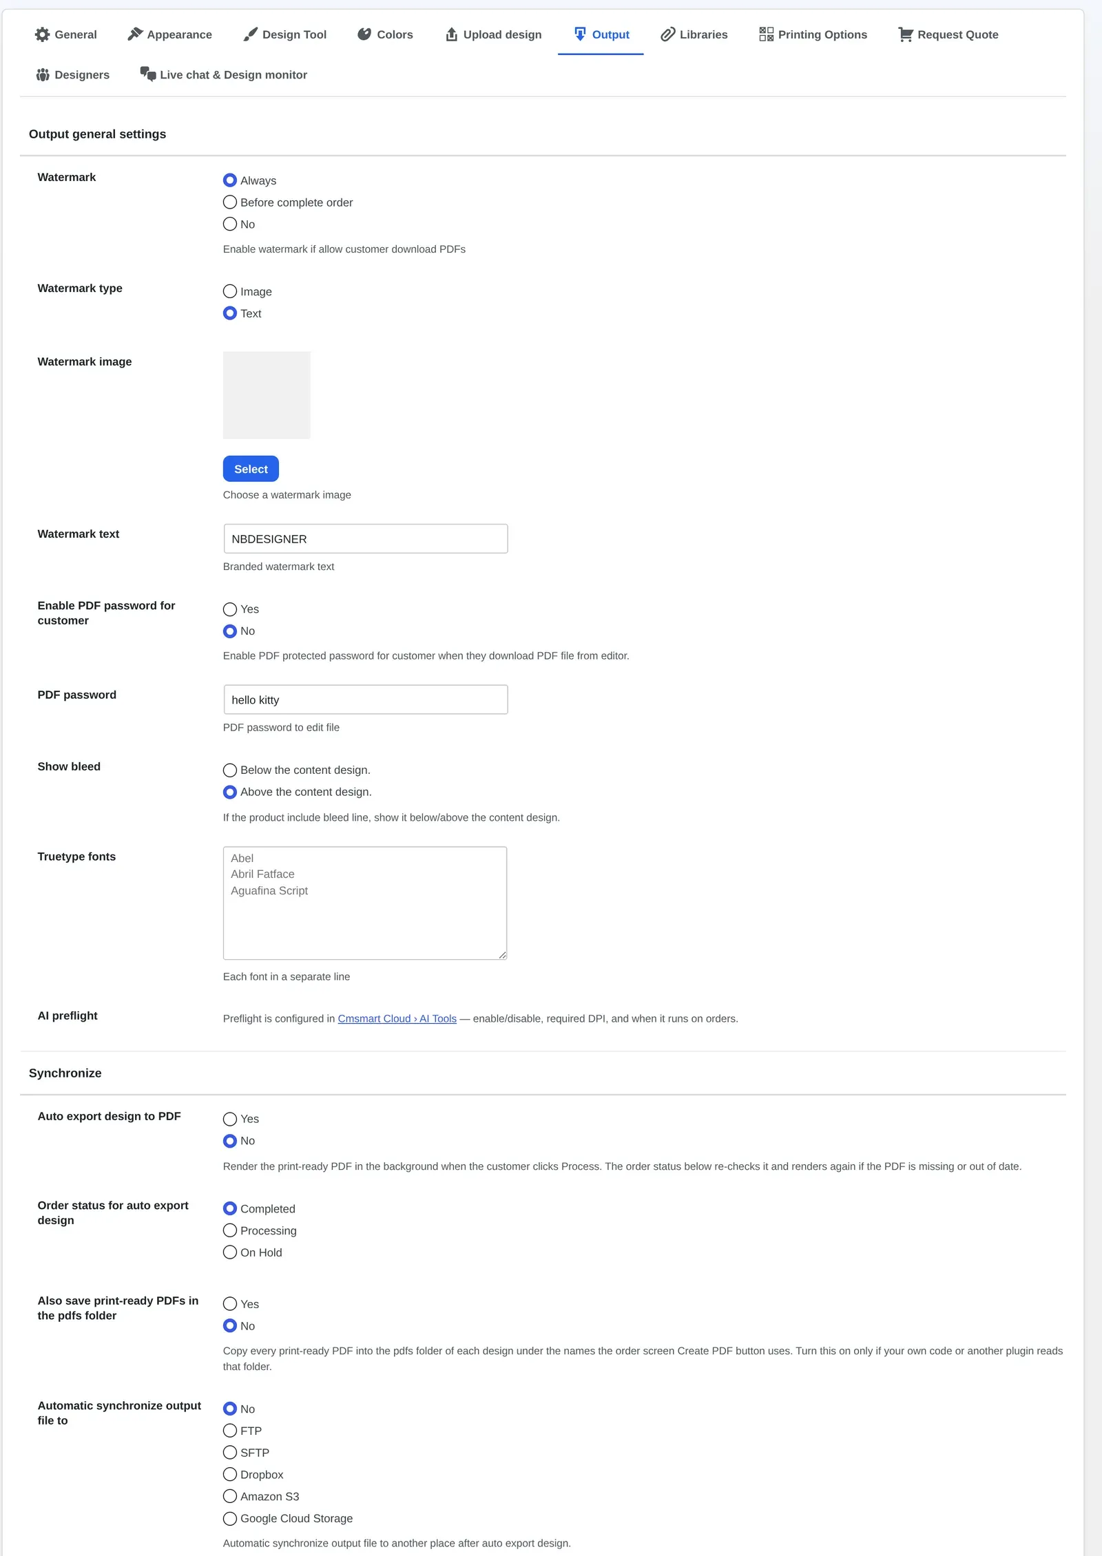Click the Watermark text input field

tap(366, 538)
